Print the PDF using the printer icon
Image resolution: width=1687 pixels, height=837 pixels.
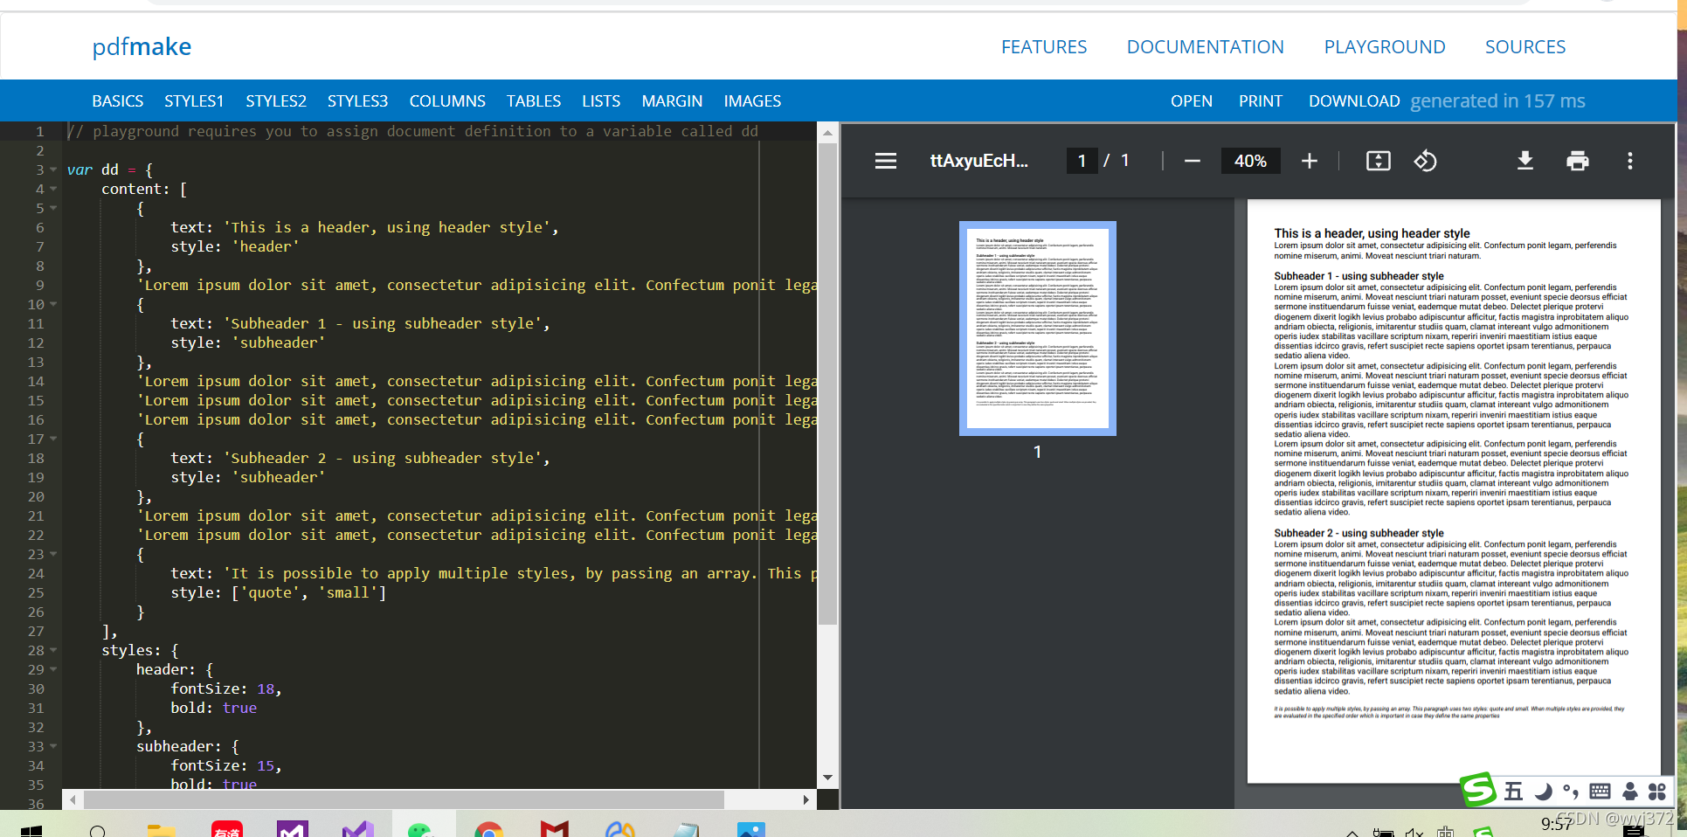1578,161
